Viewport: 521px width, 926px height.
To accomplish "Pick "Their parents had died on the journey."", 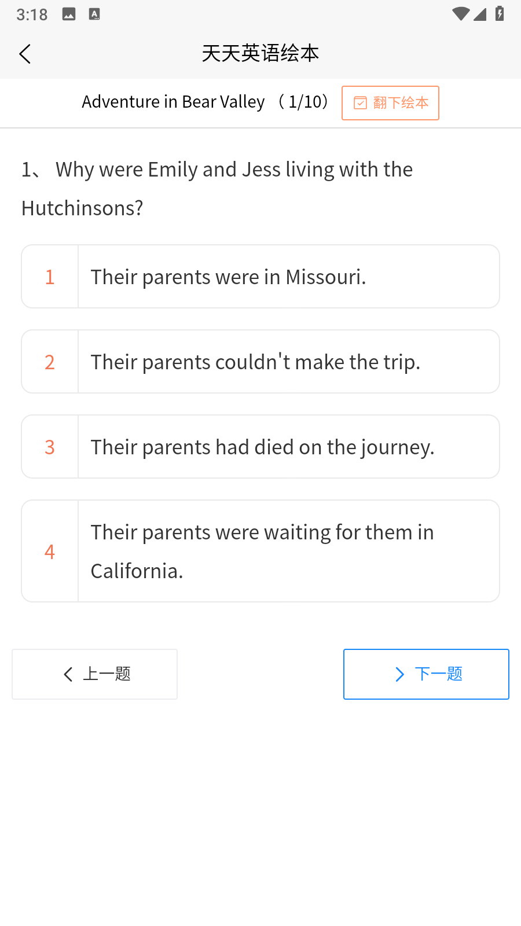I will 288,447.
